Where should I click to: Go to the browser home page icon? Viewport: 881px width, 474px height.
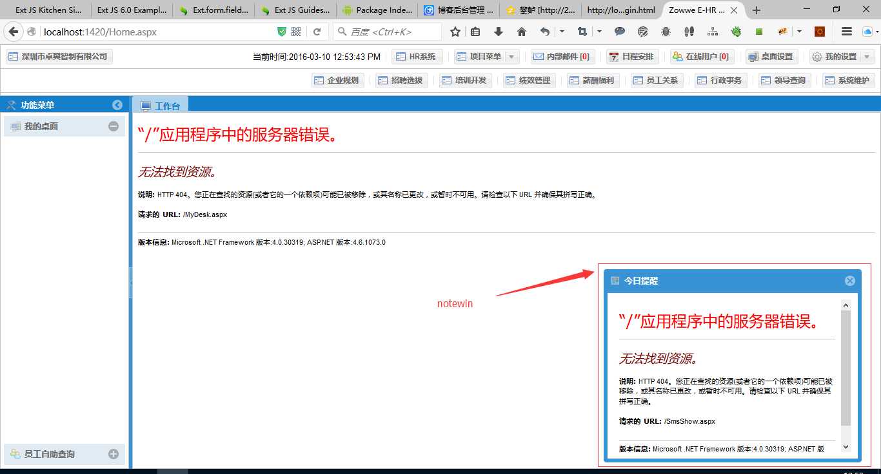click(x=522, y=32)
